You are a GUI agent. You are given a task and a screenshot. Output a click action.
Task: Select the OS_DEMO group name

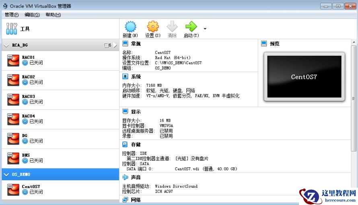click(21, 174)
